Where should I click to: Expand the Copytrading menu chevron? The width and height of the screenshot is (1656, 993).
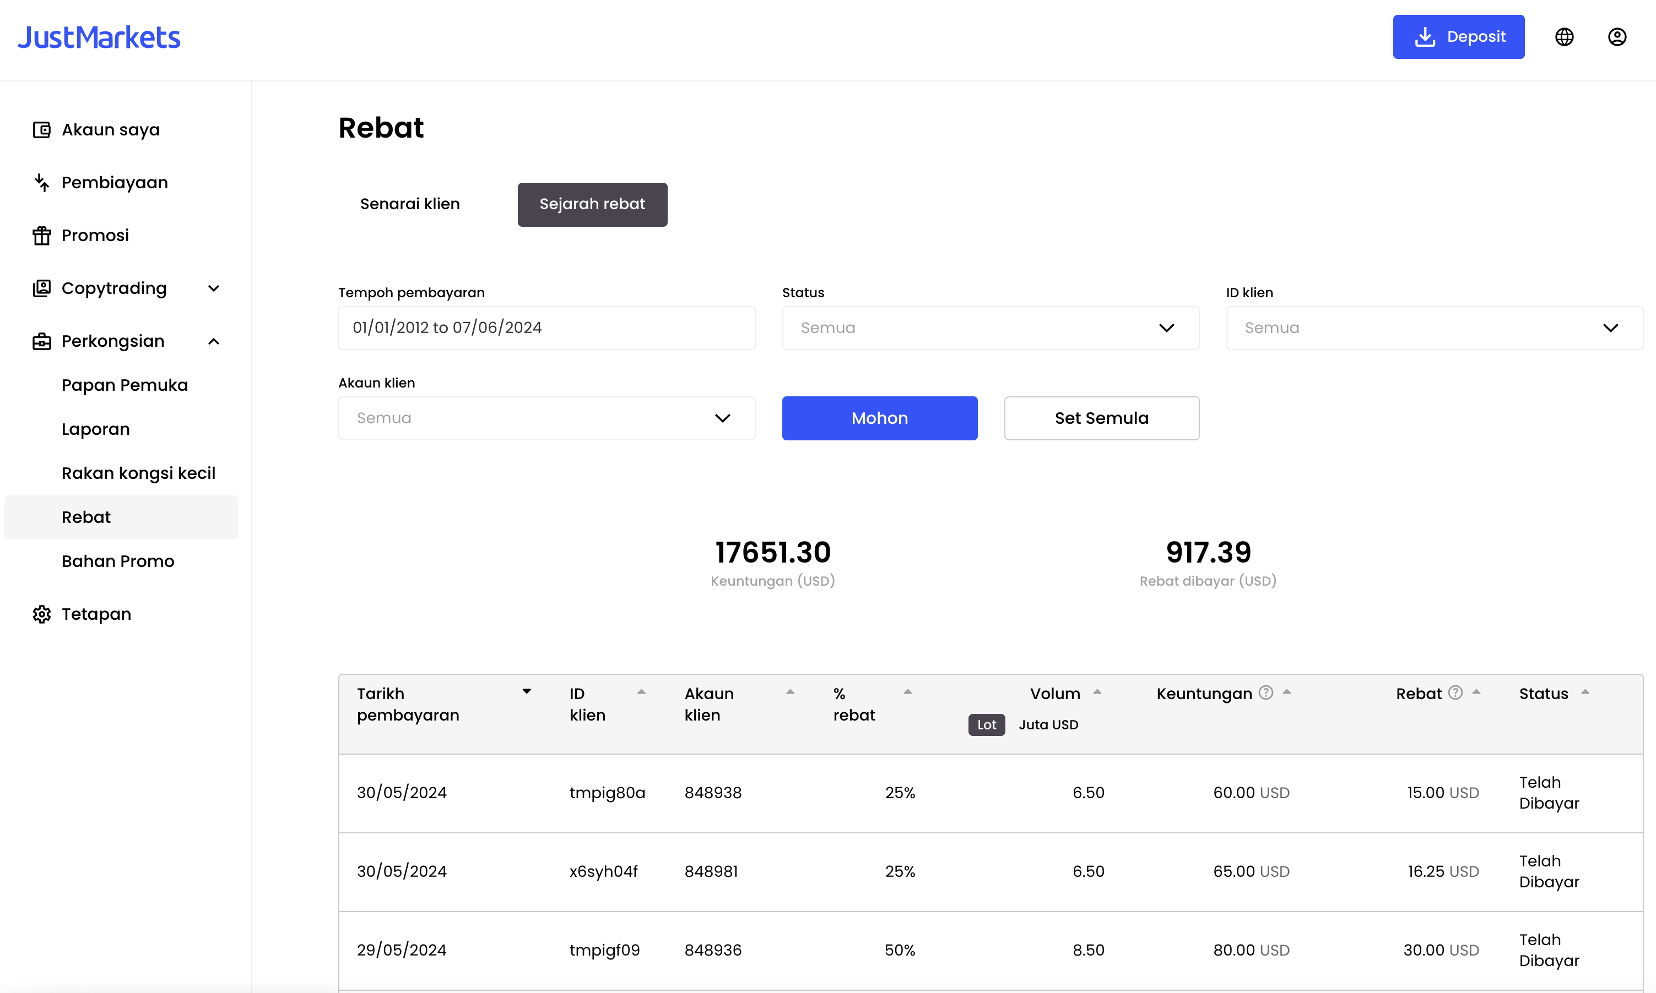(x=214, y=288)
